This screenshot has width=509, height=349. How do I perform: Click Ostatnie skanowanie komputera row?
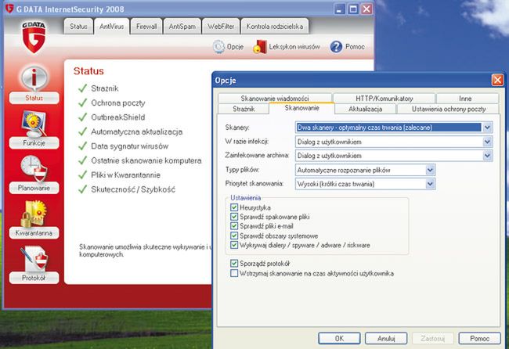click(x=140, y=160)
